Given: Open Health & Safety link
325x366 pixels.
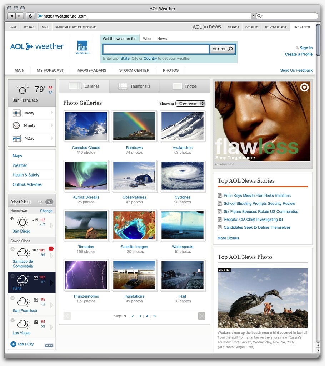Looking at the screenshot, I should click(x=26, y=175).
